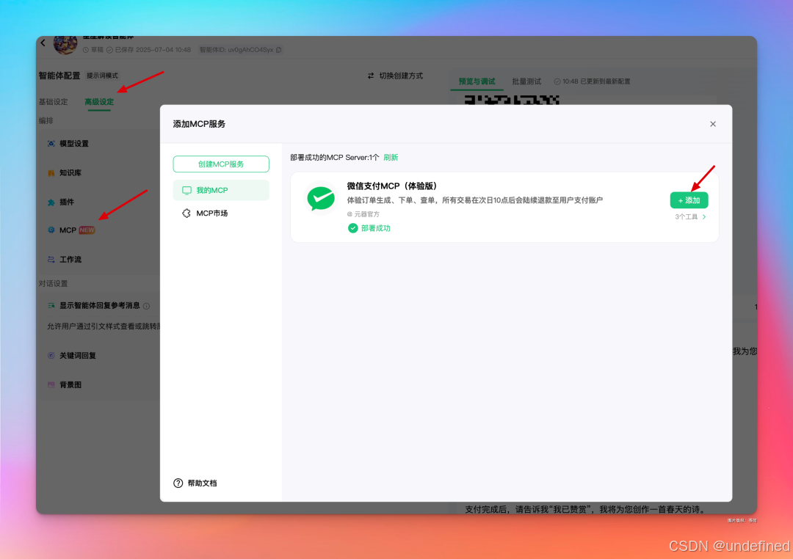Click the 背景图 image icon

[x=51, y=384]
